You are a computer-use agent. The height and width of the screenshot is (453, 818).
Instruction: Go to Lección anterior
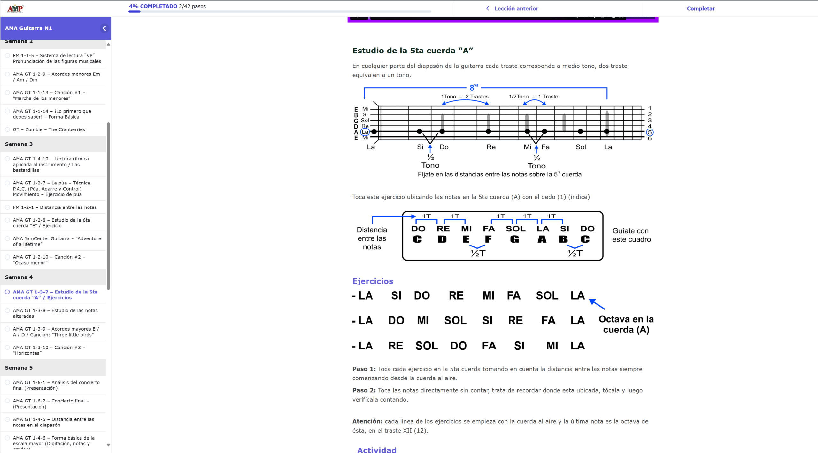[516, 8]
